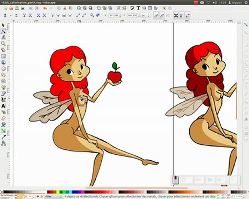Select the Color dropper tool

coord(3,137)
